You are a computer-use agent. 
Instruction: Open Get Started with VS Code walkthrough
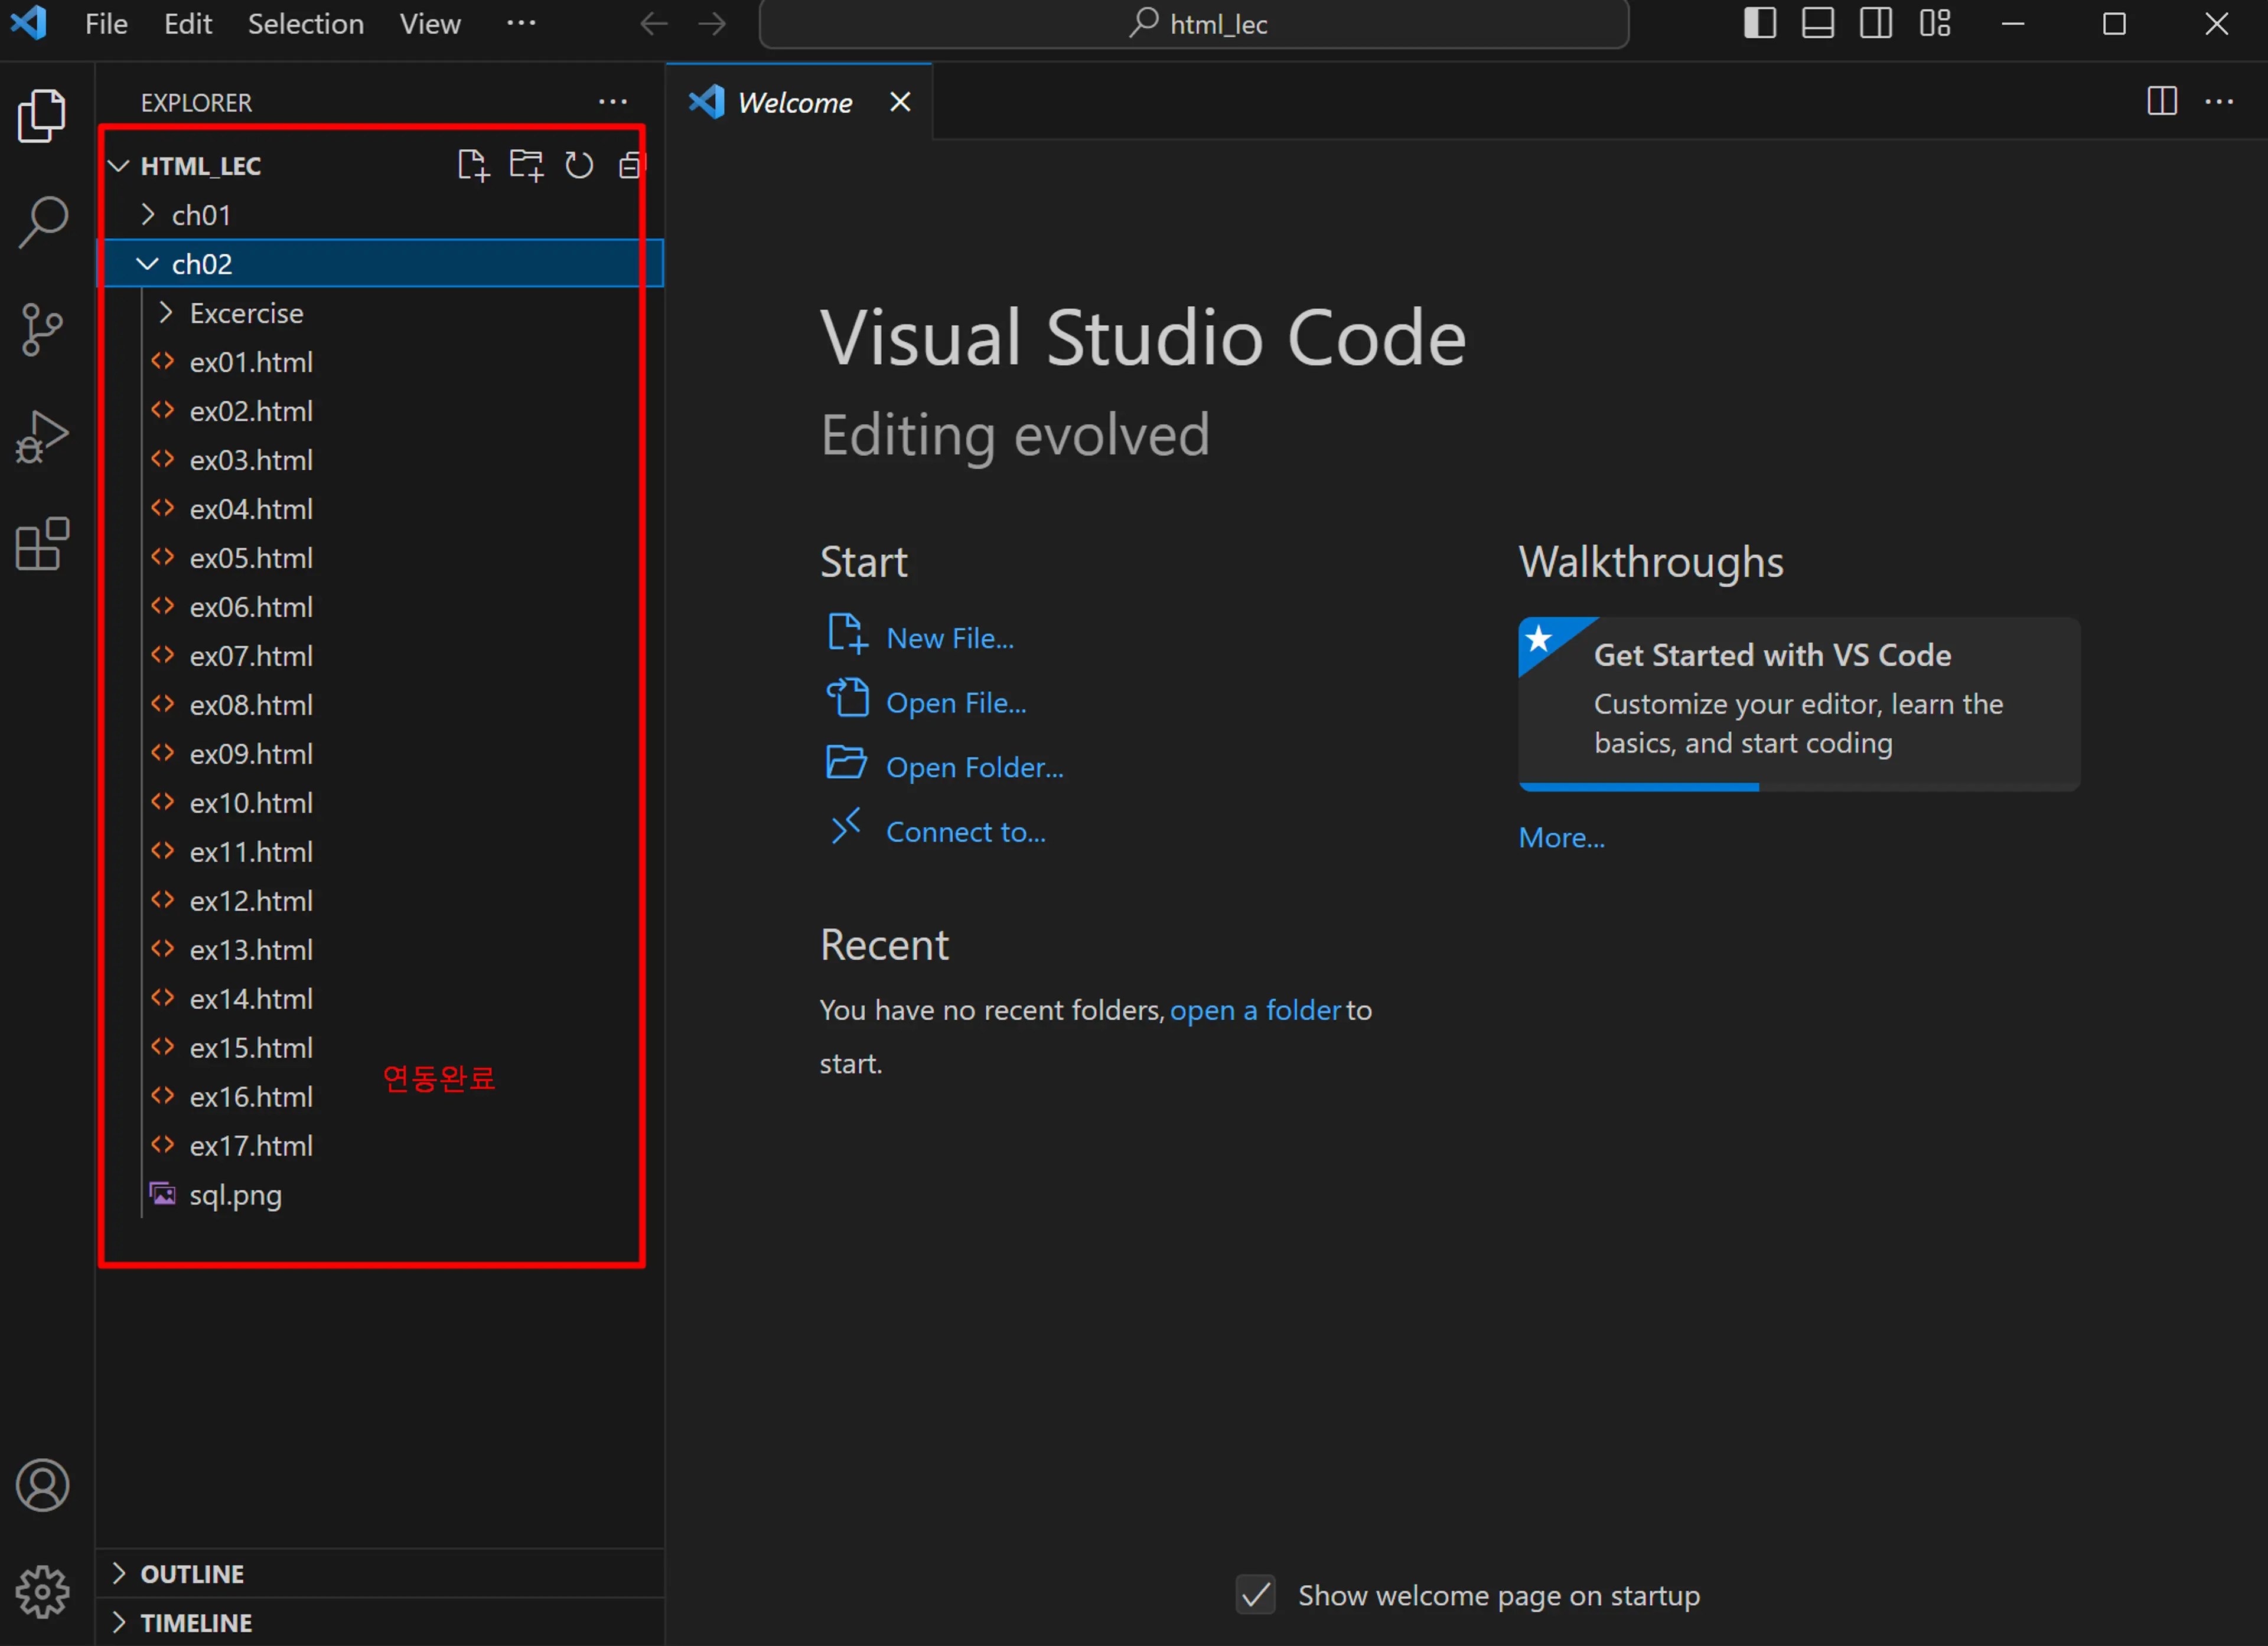[x=1799, y=703]
